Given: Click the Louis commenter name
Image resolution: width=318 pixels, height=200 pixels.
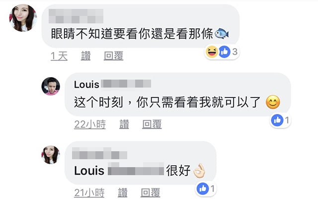Looking at the screenshot, I should pyautogui.click(x=112, y=84).
